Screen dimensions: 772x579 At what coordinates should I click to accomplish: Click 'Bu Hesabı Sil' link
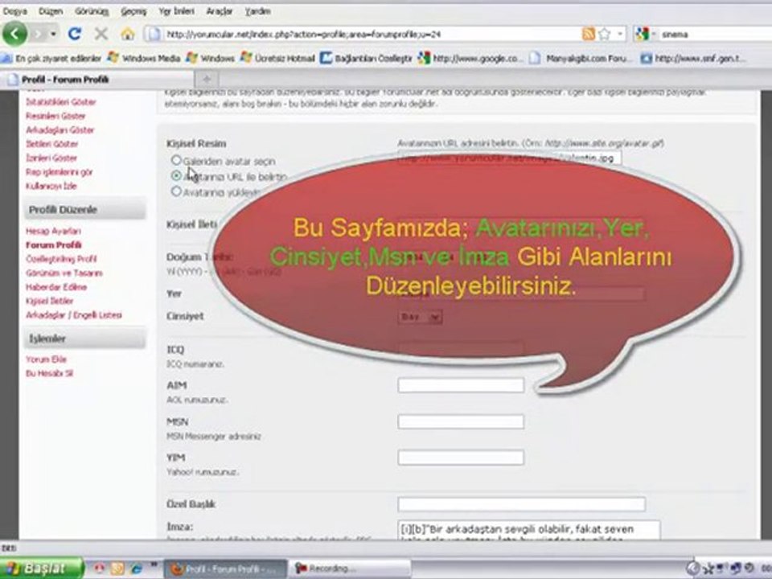[x=49, y=373]
